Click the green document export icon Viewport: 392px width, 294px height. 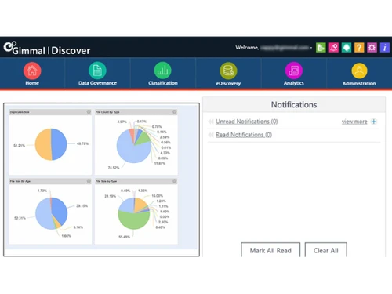(x=321, y=48)
